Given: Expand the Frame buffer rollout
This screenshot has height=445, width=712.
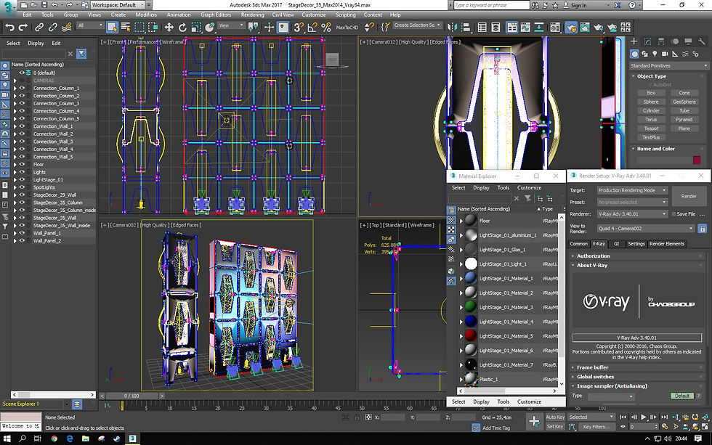Looking at the screenshot, I should point(592,368).
